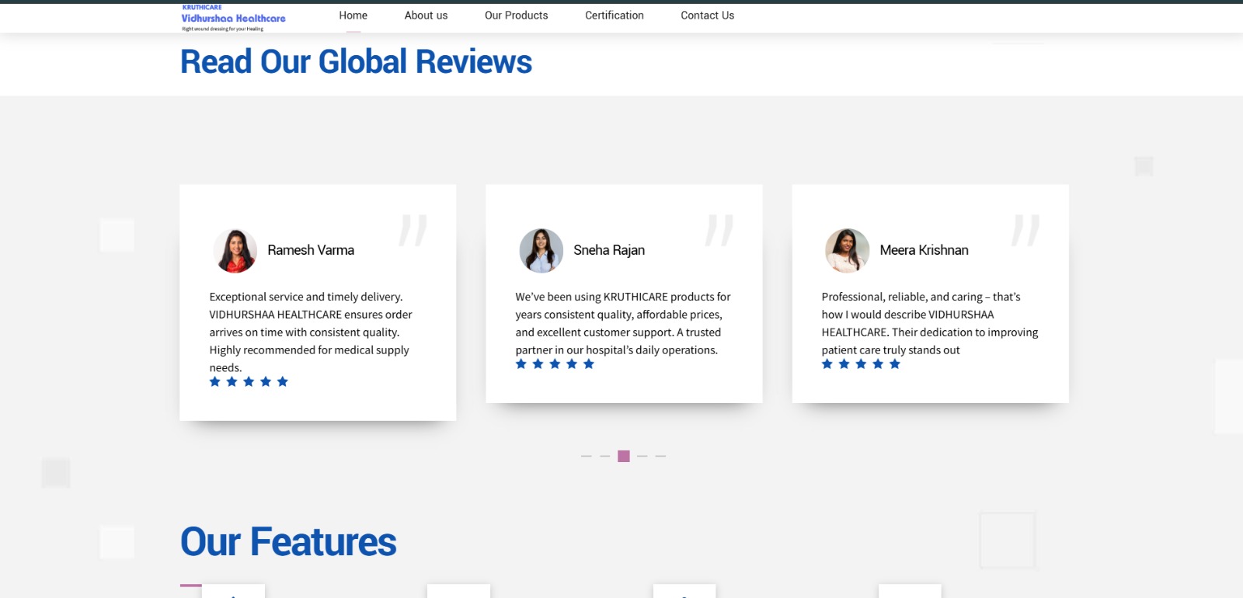Click the first star in Ramesh Varma's rating
Image resolution: width=1243 pixels, height=598 pixels.
click(x=215, y=381)
